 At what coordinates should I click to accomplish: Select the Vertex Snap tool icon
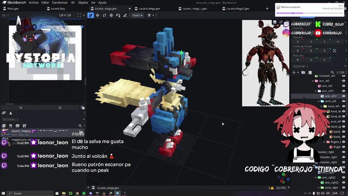[x=118, y=15]
